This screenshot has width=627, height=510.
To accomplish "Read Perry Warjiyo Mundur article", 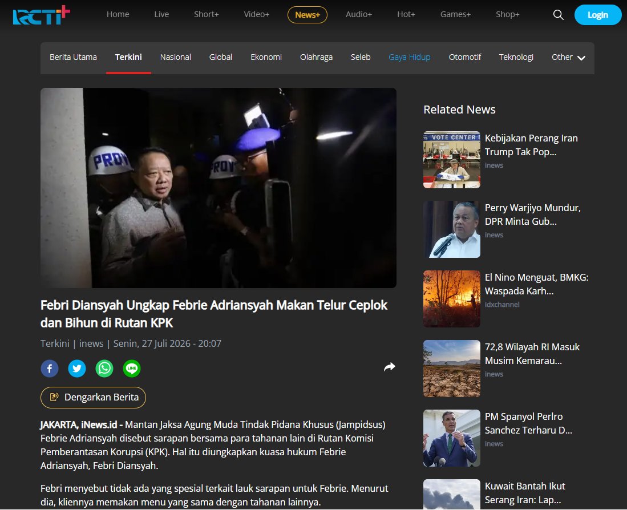I will [x=533, y=214].
